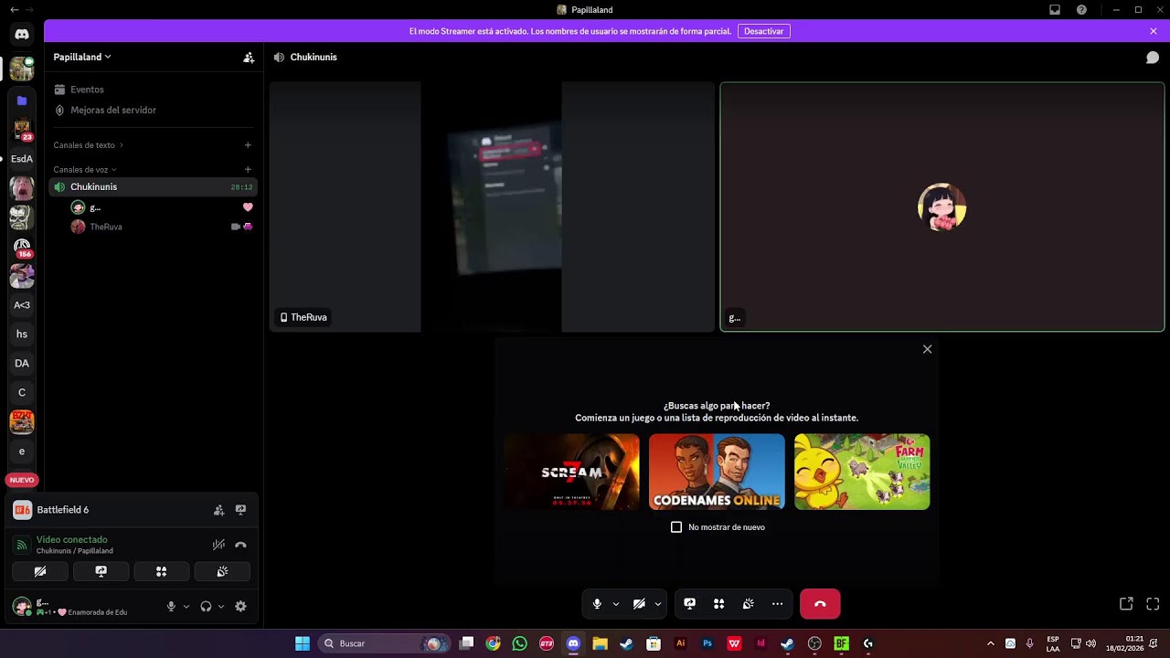Toggle deafen headphones in user panel
This screenshot has height=658, width=1170.
(206, 607)
